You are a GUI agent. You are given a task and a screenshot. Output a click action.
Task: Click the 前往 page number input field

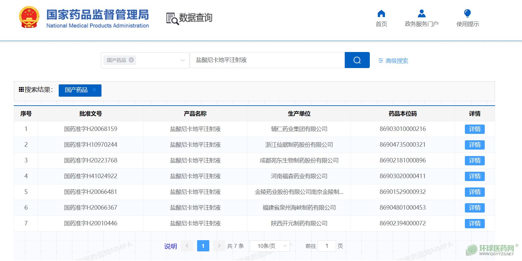pos(326,246)
